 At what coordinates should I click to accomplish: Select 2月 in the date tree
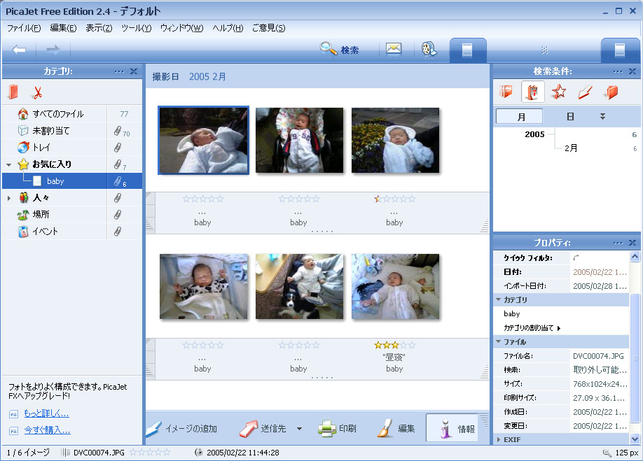571,148
